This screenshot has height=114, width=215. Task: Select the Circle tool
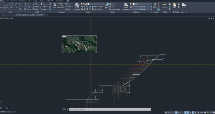click(x=11, y=6)
